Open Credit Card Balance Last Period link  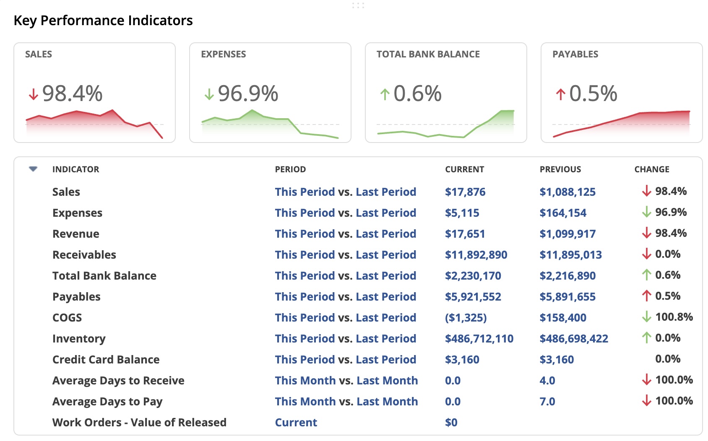coord(386,360)
